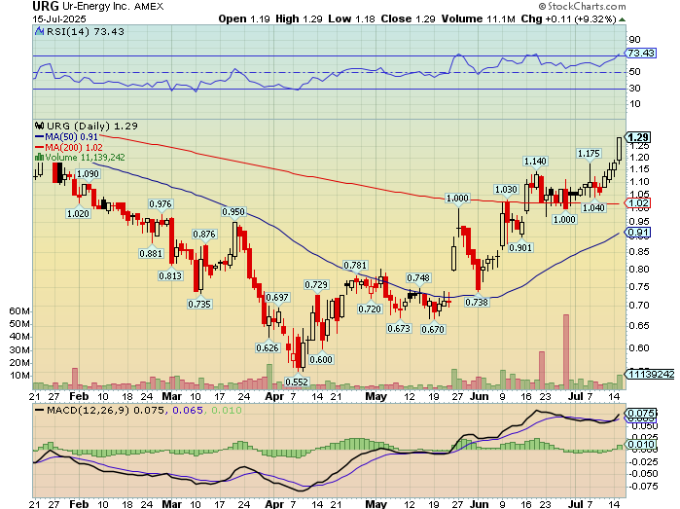Screen dimensions: 680x509
Task: Click the Volume 11.1M header value
Action: coord(479,19)
